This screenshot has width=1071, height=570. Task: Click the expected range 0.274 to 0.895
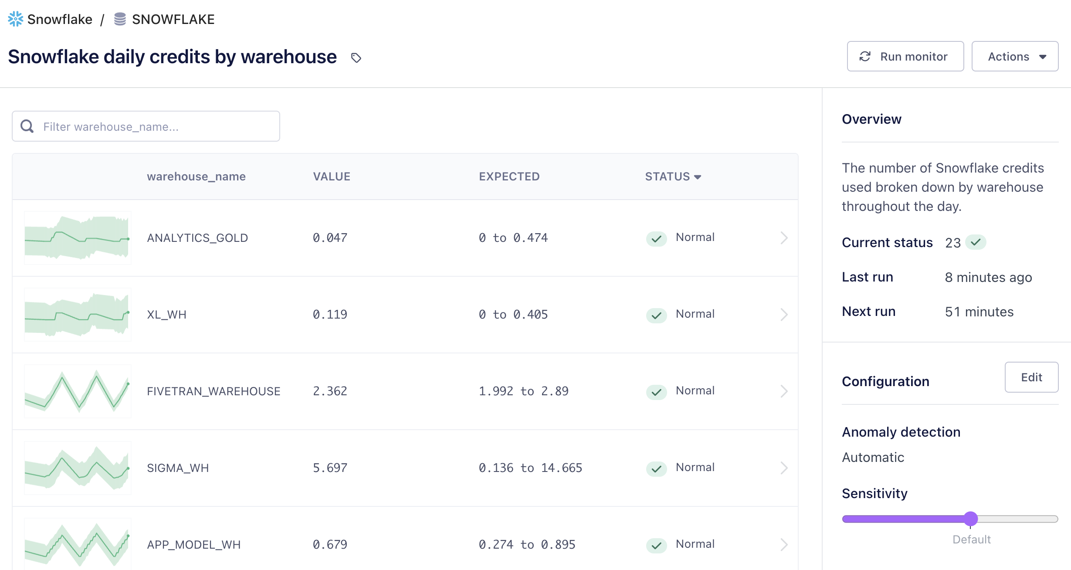click(x=527, y=545)
